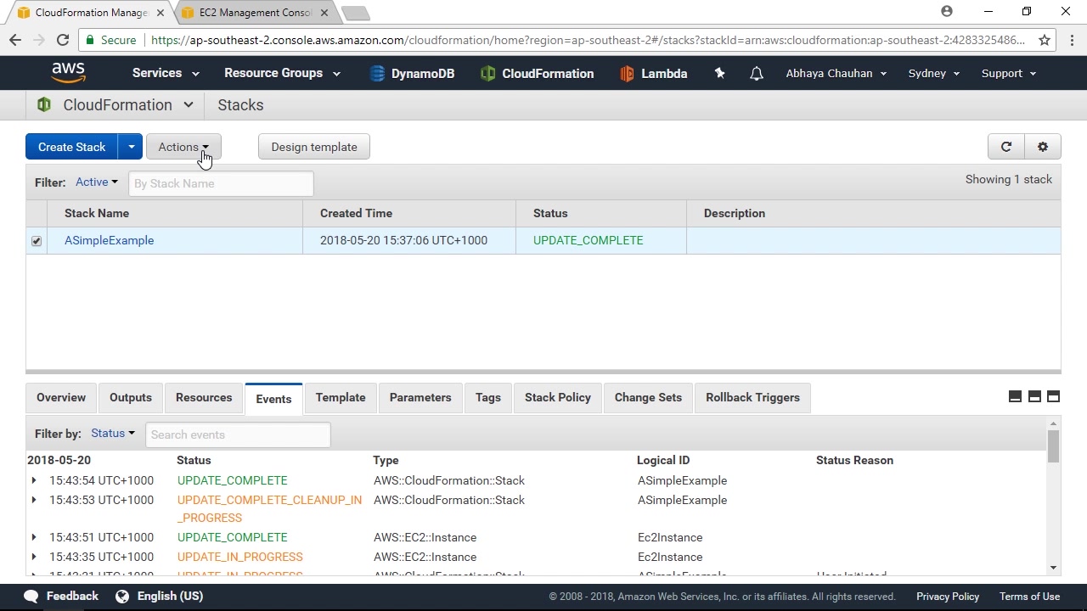Expand the 15:43:54 UPDATE_COMPLETE event row
The width and height of the screenshot is (1087, 611).
(x=34, y=480)
